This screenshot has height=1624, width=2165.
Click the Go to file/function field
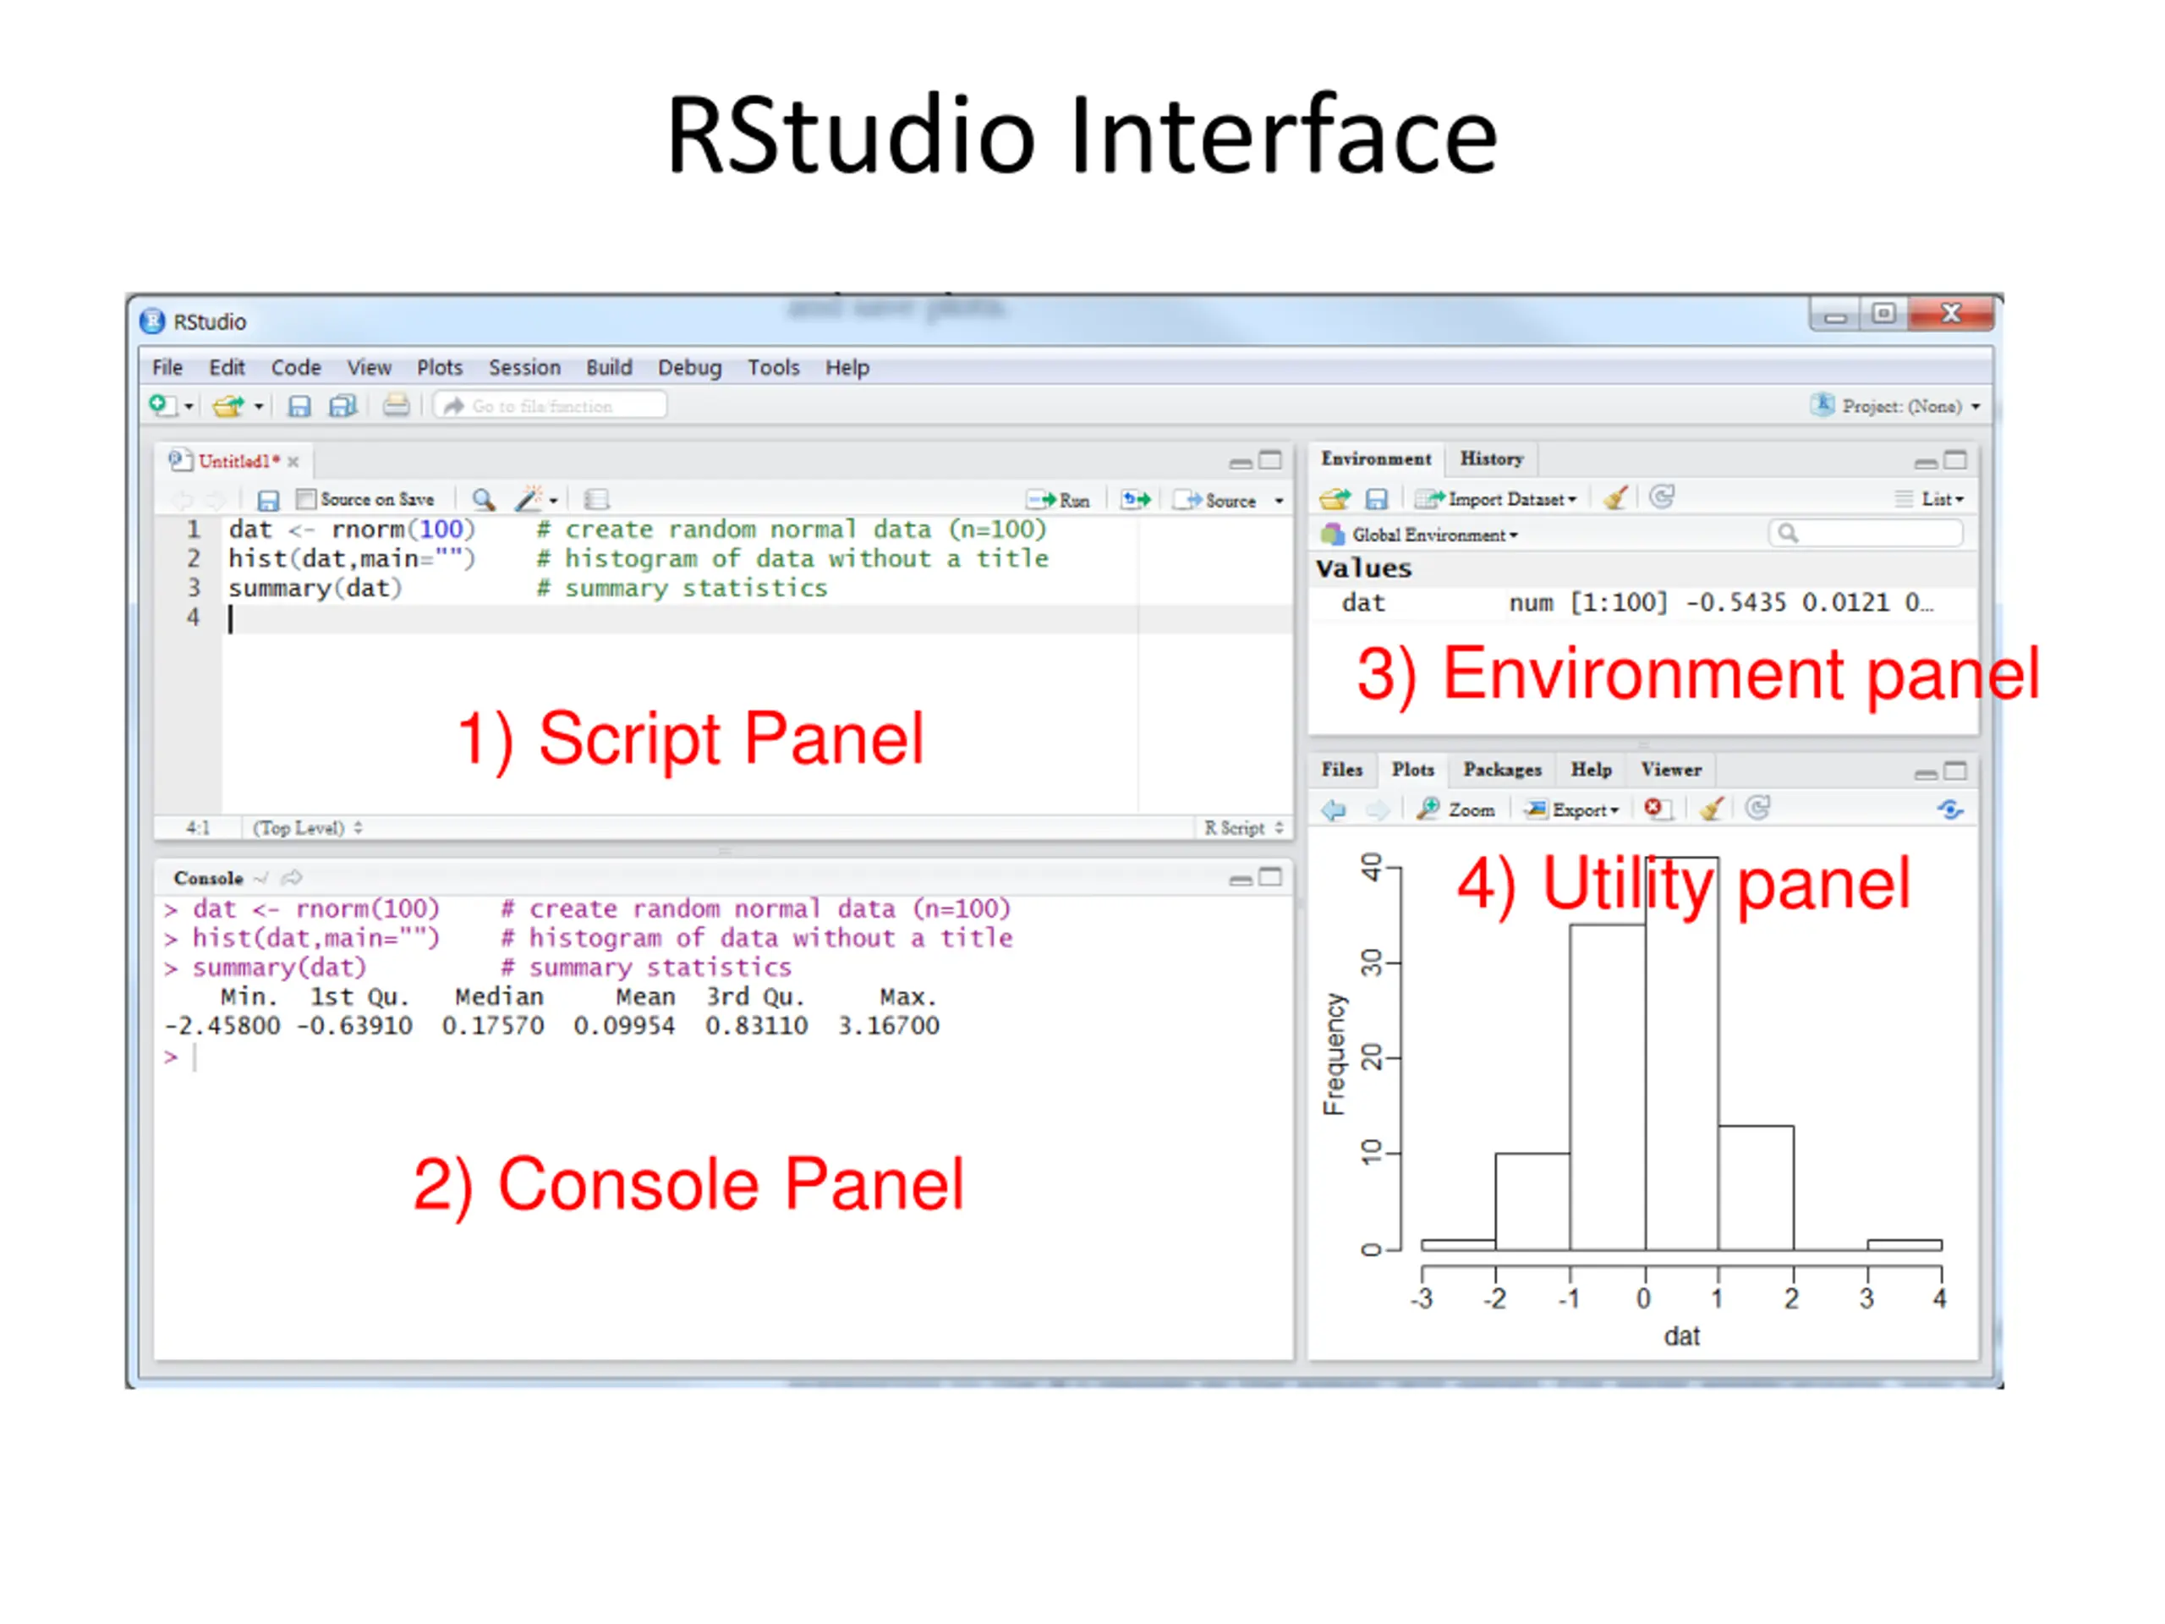550,405
